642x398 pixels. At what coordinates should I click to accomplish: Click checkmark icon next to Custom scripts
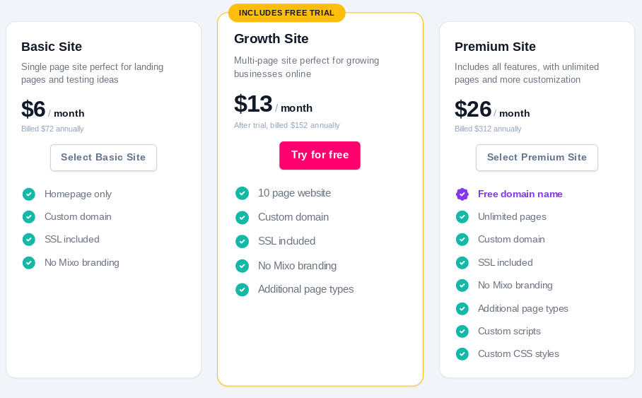(462, 331)
